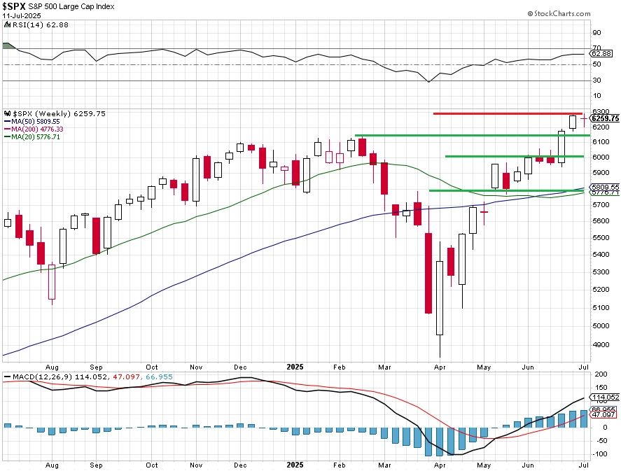Click the green support line near 6150

[x=473, y=135]
